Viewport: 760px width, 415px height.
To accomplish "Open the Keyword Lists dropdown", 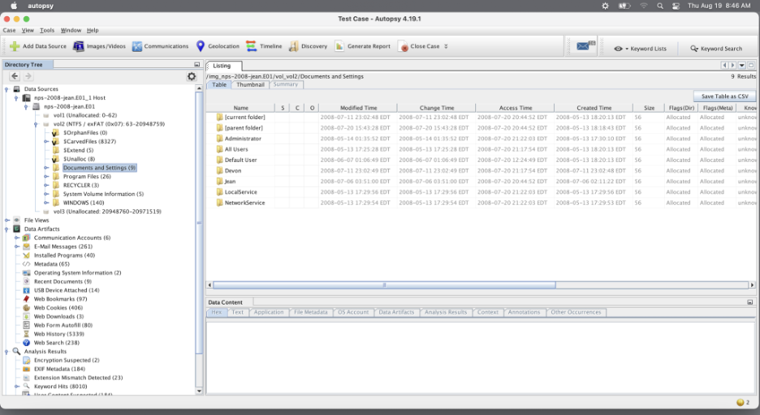I will pyautogui.click(x=640, y=49).
